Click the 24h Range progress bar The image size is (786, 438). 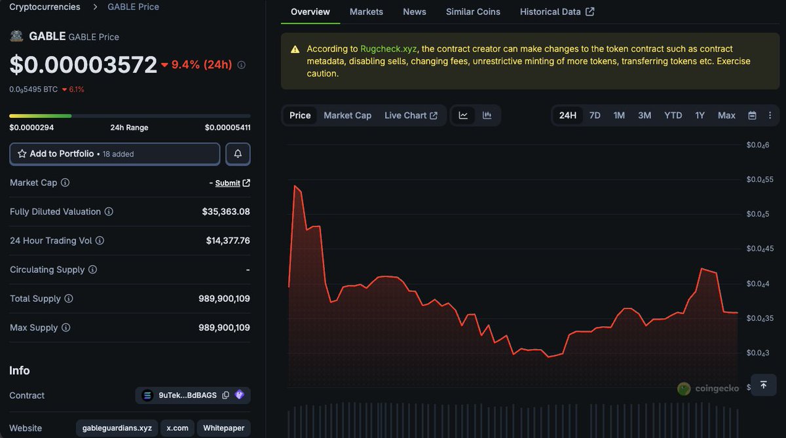coord(130,116)
